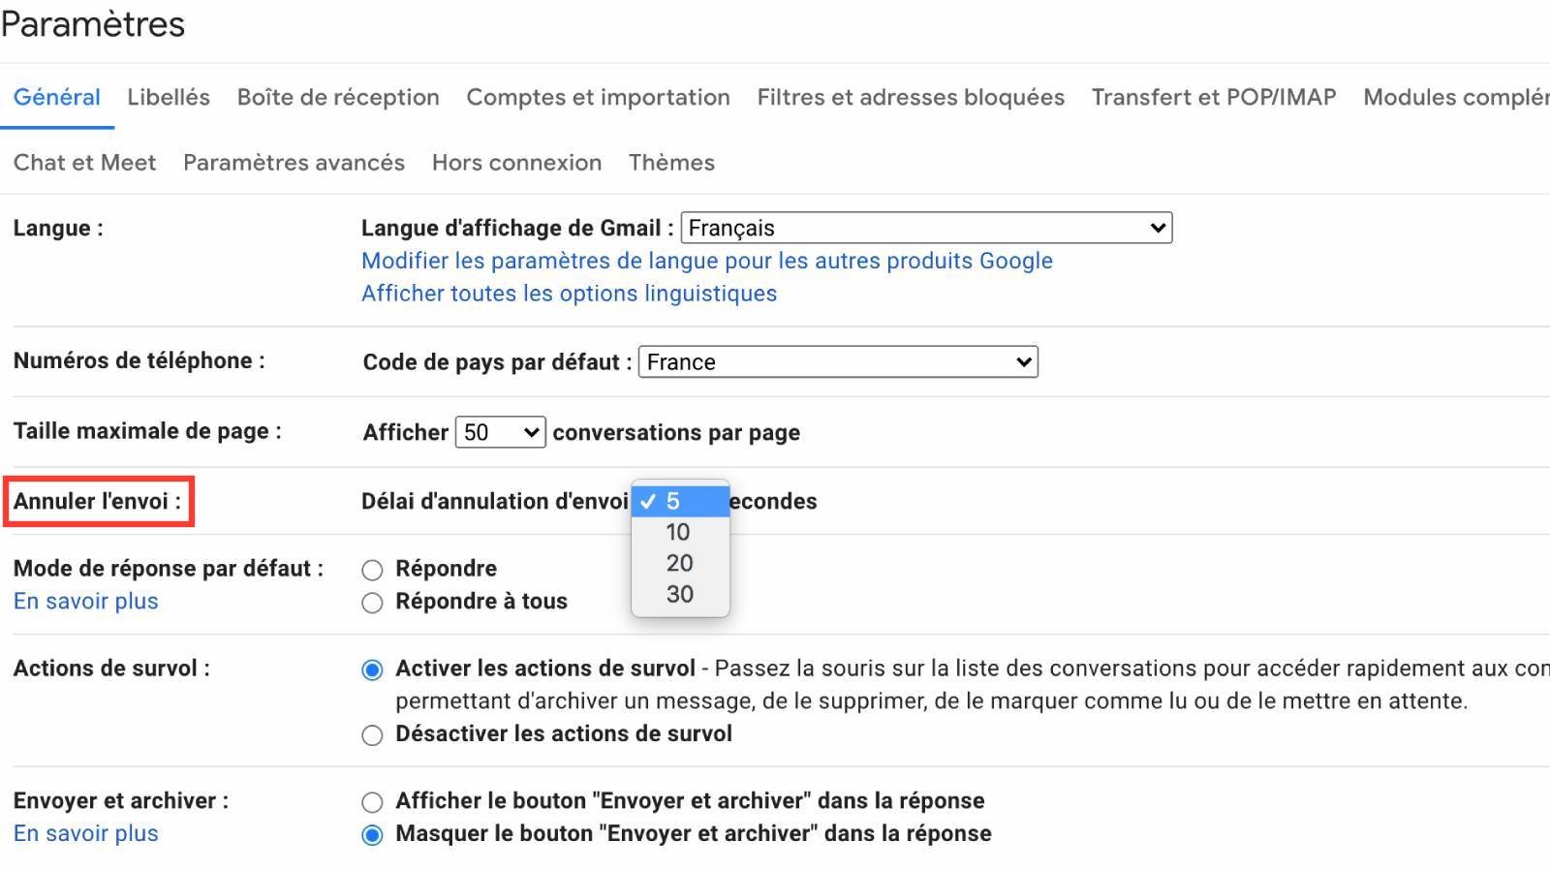The image size is (1550, 872).
Task: Select the Répondre default reply mode
Action: coord(371,569)
